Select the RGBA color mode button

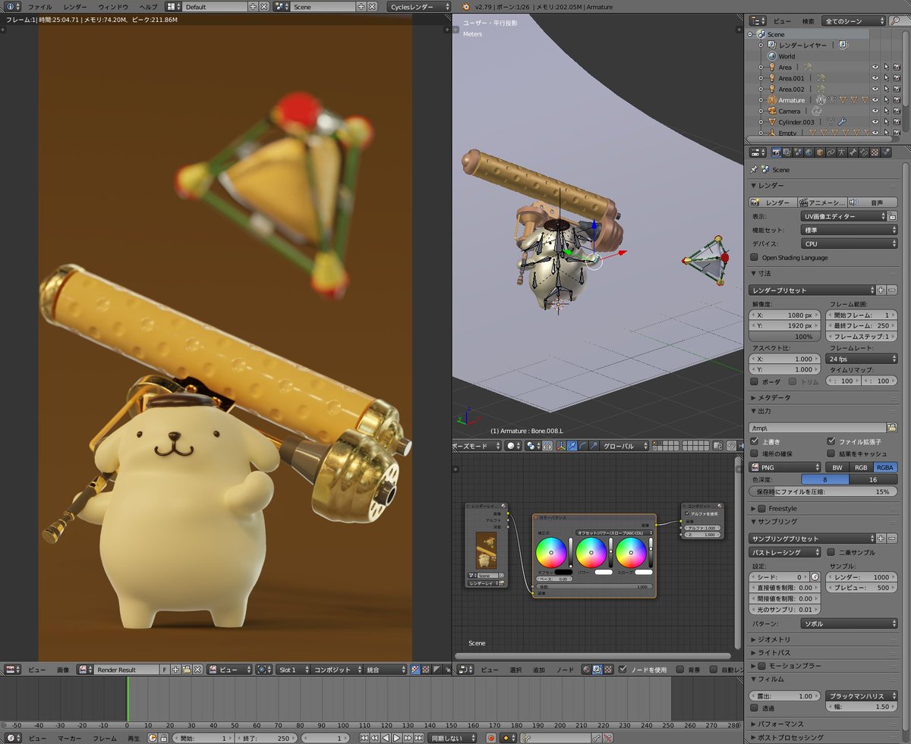[885, 467]
